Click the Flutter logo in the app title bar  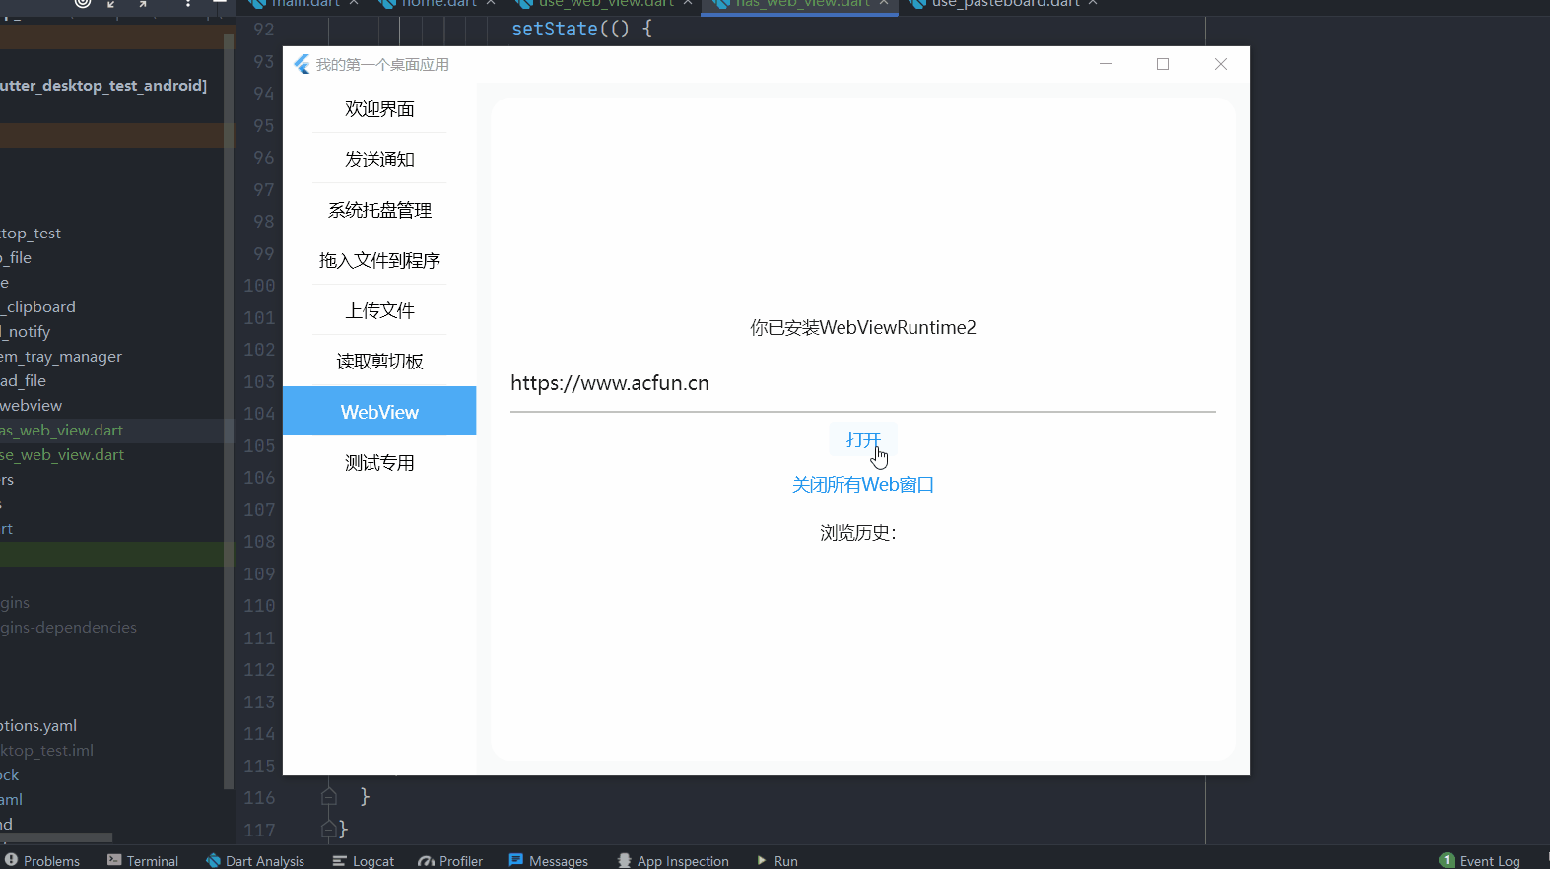302,64
